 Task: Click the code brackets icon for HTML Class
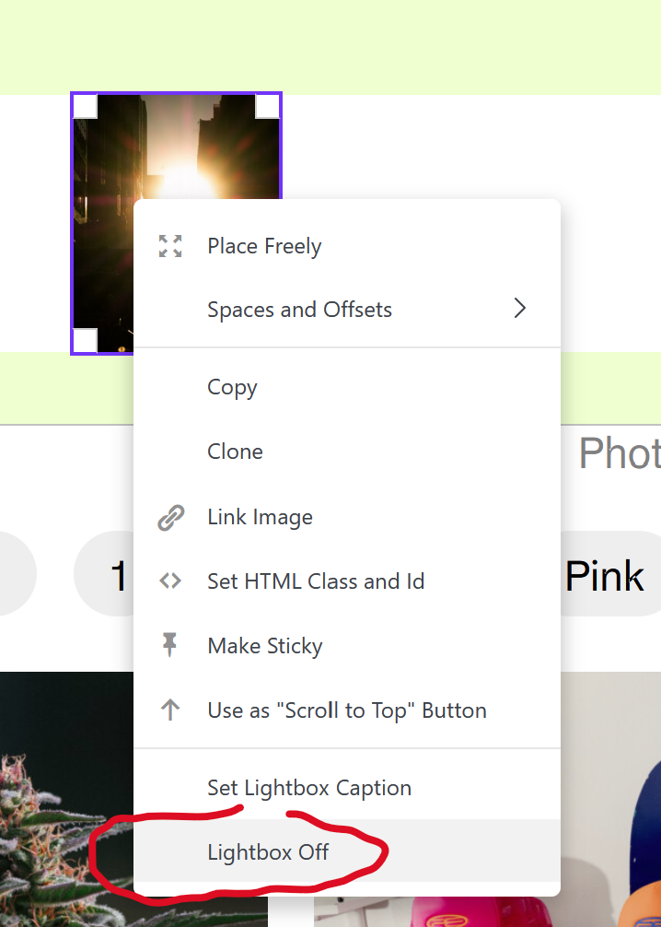[x=170, y=581]
